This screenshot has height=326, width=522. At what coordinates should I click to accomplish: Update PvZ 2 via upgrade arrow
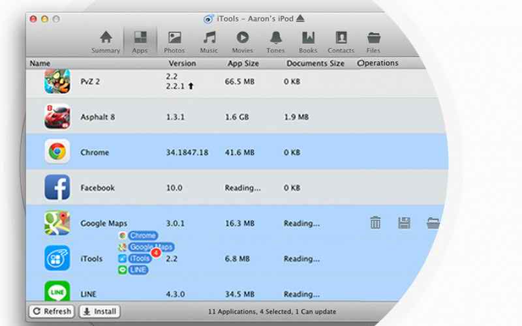pyautogui.click(x=191, y=86)
